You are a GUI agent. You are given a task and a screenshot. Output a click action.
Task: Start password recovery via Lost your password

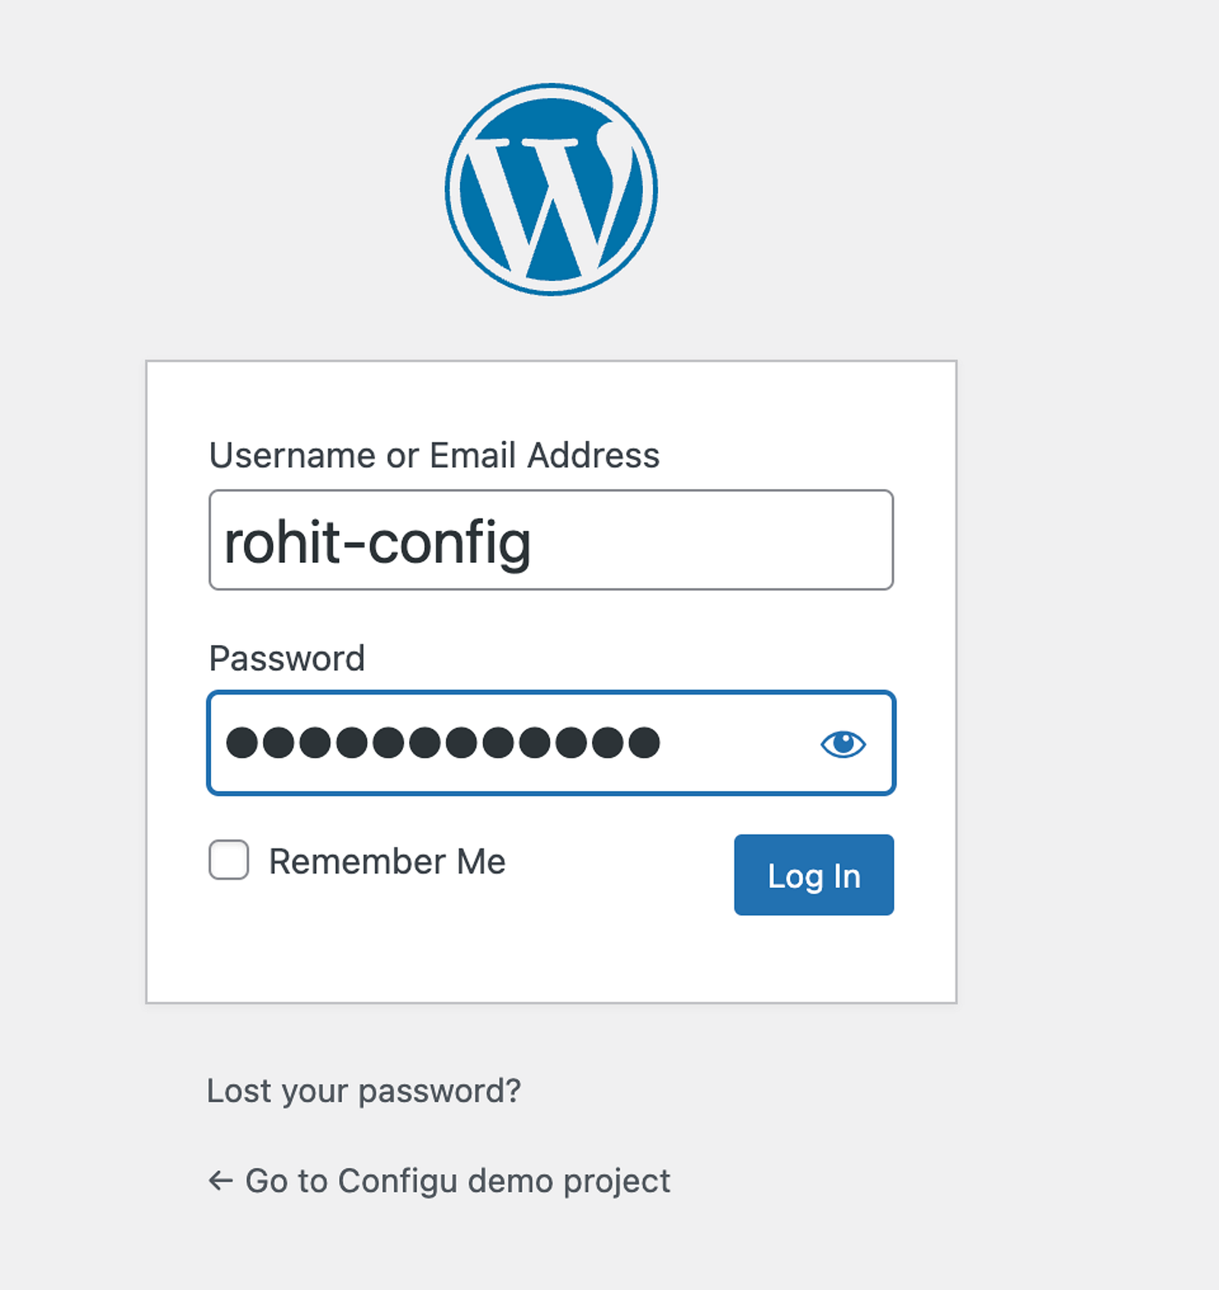364,1091
